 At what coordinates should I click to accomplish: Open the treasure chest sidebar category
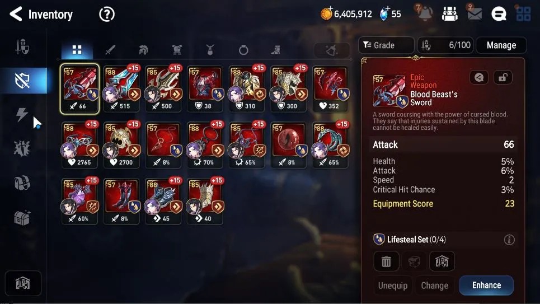click(22, 218)
